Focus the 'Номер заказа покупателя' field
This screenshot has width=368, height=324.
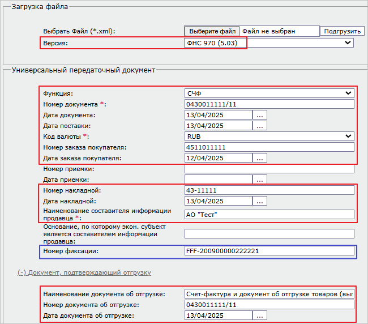[x=269, y=147]
